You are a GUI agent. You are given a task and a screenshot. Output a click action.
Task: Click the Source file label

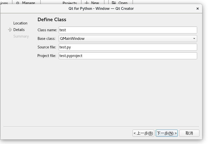click(47, 47)
